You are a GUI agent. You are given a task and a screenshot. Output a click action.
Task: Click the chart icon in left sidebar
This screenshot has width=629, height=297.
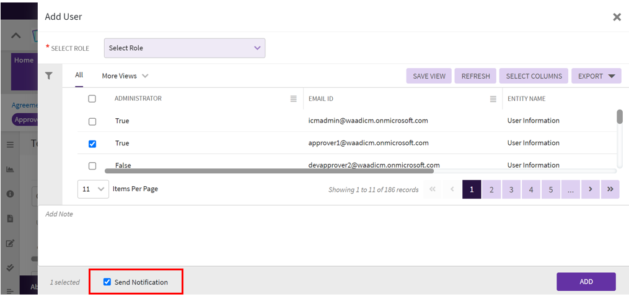coord(10,169)
